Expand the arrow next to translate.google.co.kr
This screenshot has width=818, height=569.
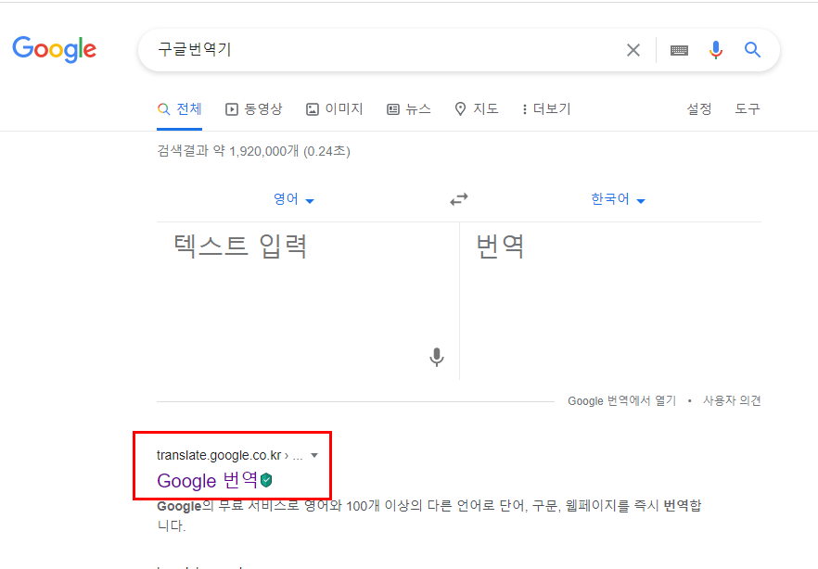(314, 455)
